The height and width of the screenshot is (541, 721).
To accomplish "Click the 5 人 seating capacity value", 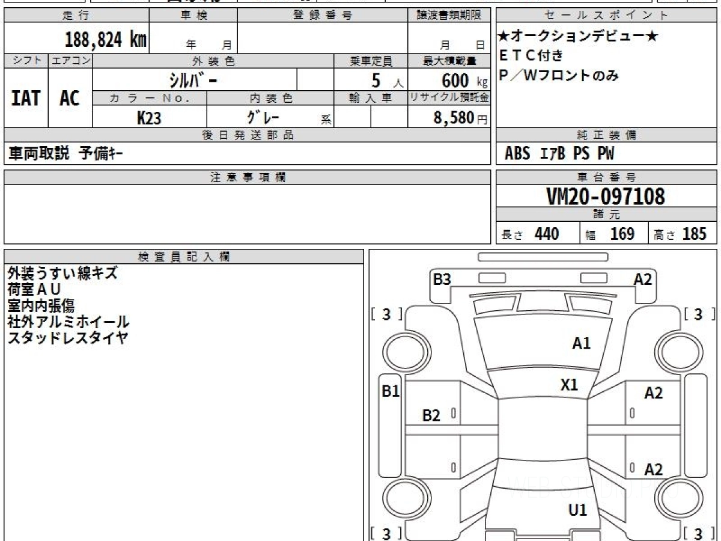I will coord(386,80).
